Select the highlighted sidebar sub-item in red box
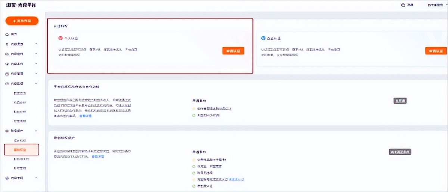Screen dimensions: 448x192 (x=21, y=150)
